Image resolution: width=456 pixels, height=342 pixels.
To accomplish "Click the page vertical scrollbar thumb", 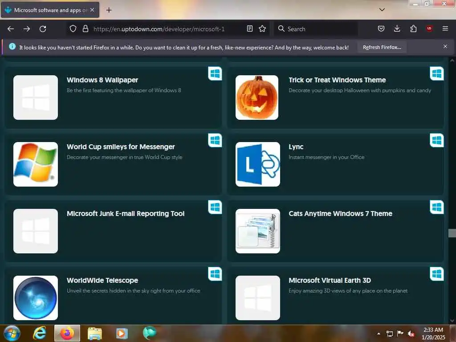I will pos(452,233).
